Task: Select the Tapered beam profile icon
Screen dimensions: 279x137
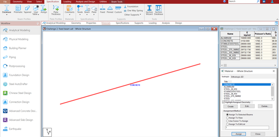Action: click(28, 9)
